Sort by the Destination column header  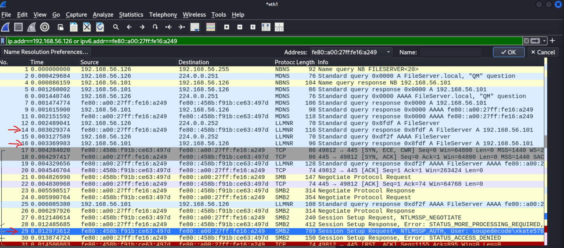point(225,62)
